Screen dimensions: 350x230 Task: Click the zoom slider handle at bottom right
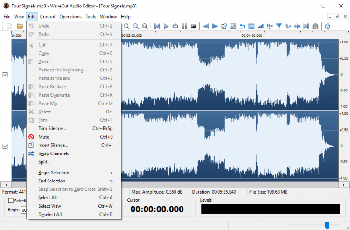coord(327,225)
